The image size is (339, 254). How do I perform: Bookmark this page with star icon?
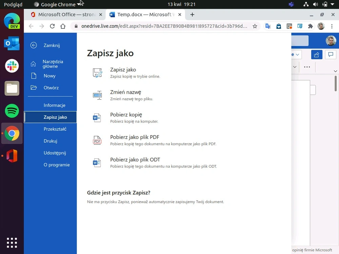(255, 26)
